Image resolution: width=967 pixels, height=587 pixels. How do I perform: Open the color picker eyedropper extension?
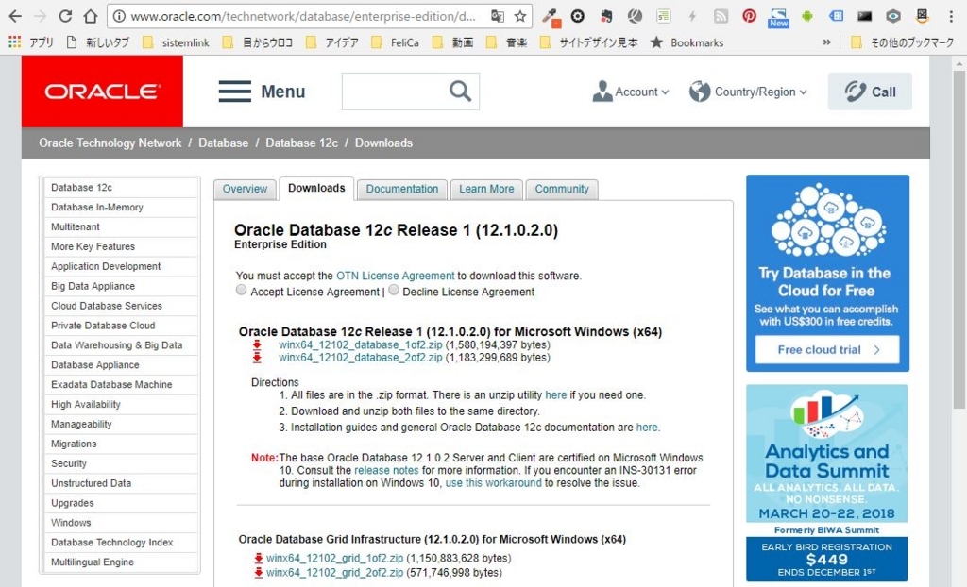point(551,17)
